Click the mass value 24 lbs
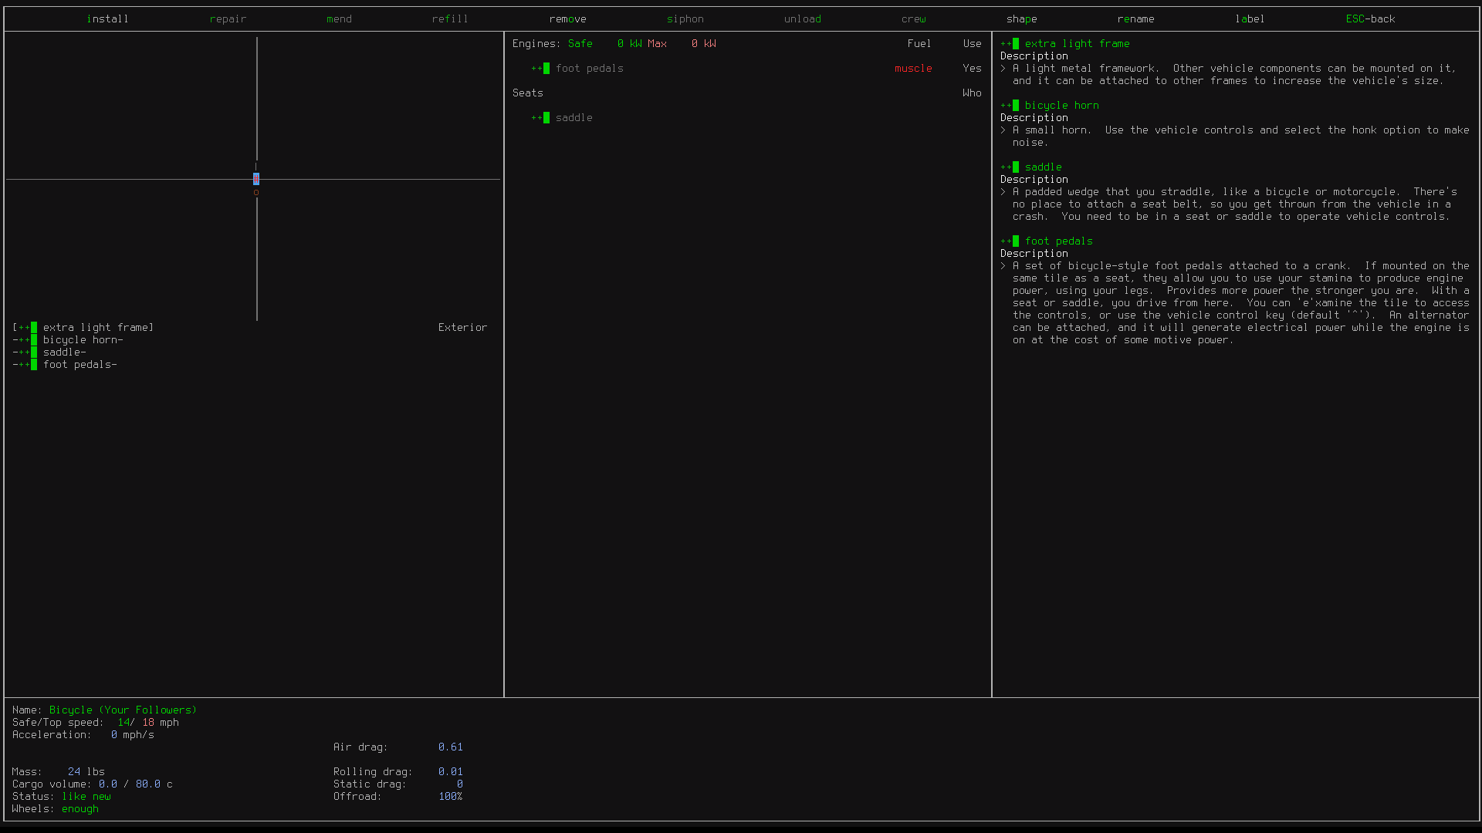Viewport: 1482px width, 833px height. coord(86,772)
